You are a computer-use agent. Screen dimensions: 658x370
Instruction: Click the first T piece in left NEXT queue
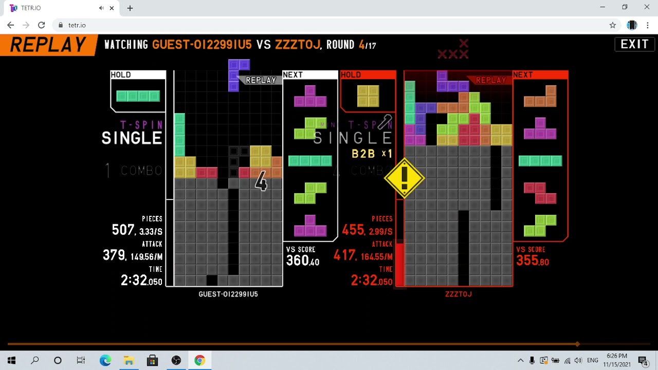310,96
